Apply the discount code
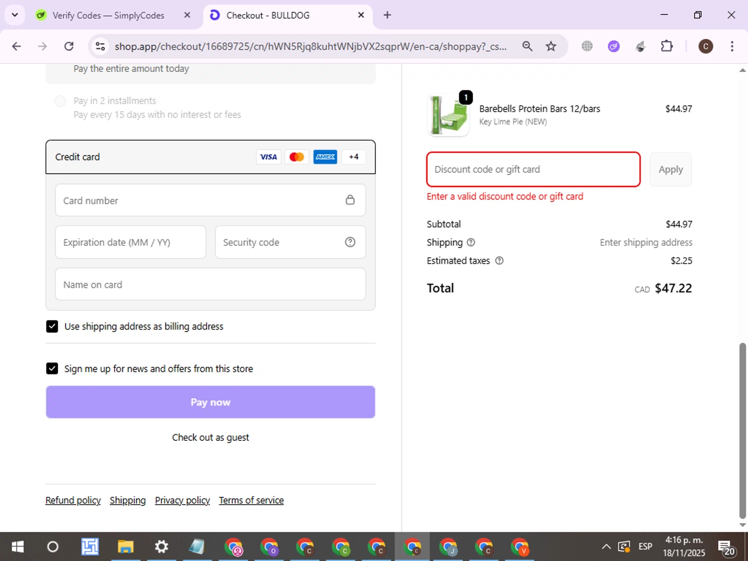The width and height of the screenshot is (748, 561). pos(671,170)
